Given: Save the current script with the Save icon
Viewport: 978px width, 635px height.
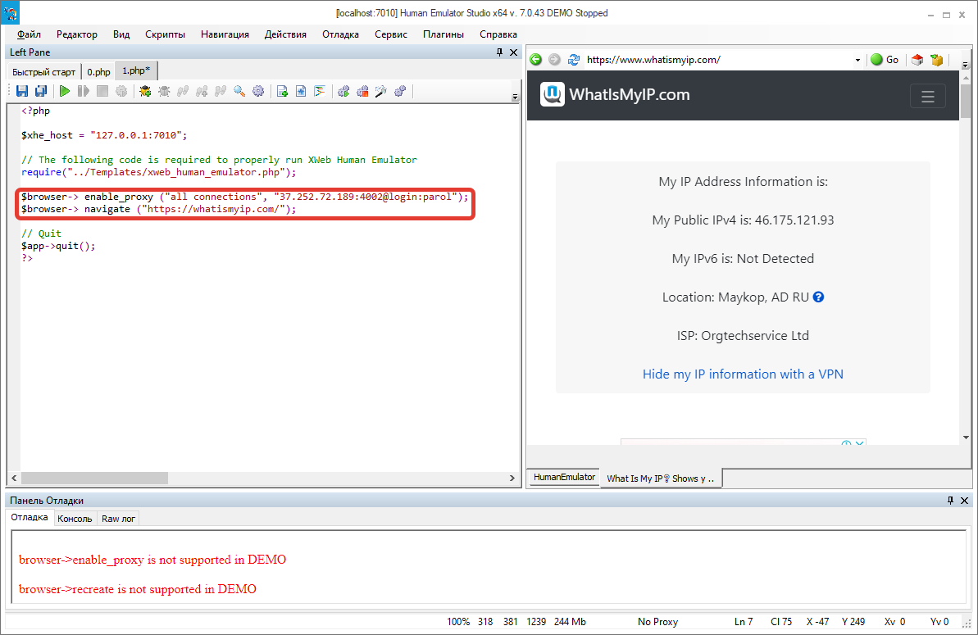Looking at the screenshot, I should coord(22,91).
